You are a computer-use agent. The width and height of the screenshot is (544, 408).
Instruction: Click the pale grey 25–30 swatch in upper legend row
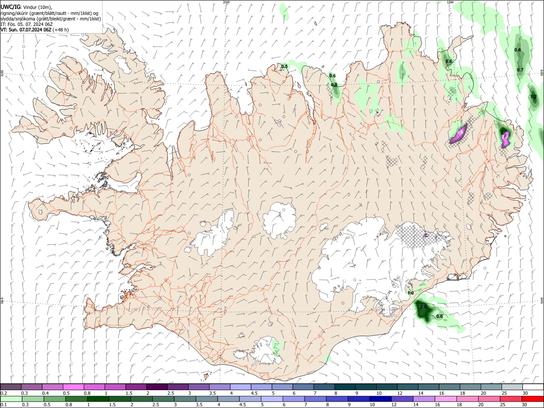pyautogui.click(x=512, y=387)
